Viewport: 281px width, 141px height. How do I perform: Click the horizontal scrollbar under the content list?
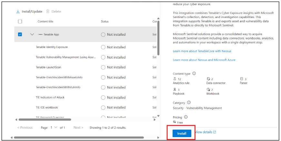tap(65, 119)
